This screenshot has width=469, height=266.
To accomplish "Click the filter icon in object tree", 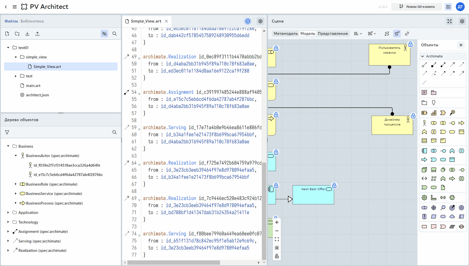I will pos(7,132).
